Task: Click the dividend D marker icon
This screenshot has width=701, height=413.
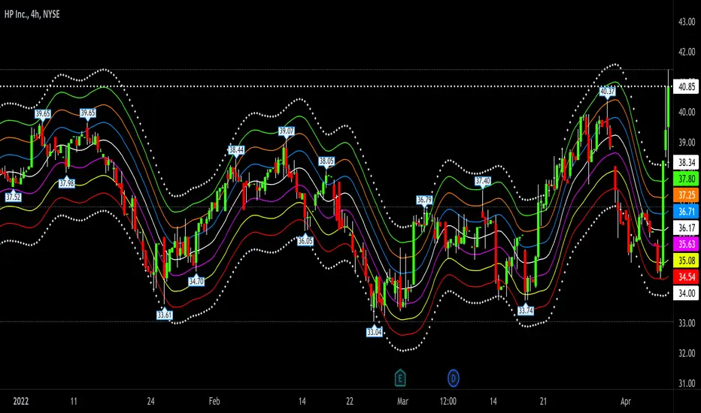Action: tap(454, 378)
